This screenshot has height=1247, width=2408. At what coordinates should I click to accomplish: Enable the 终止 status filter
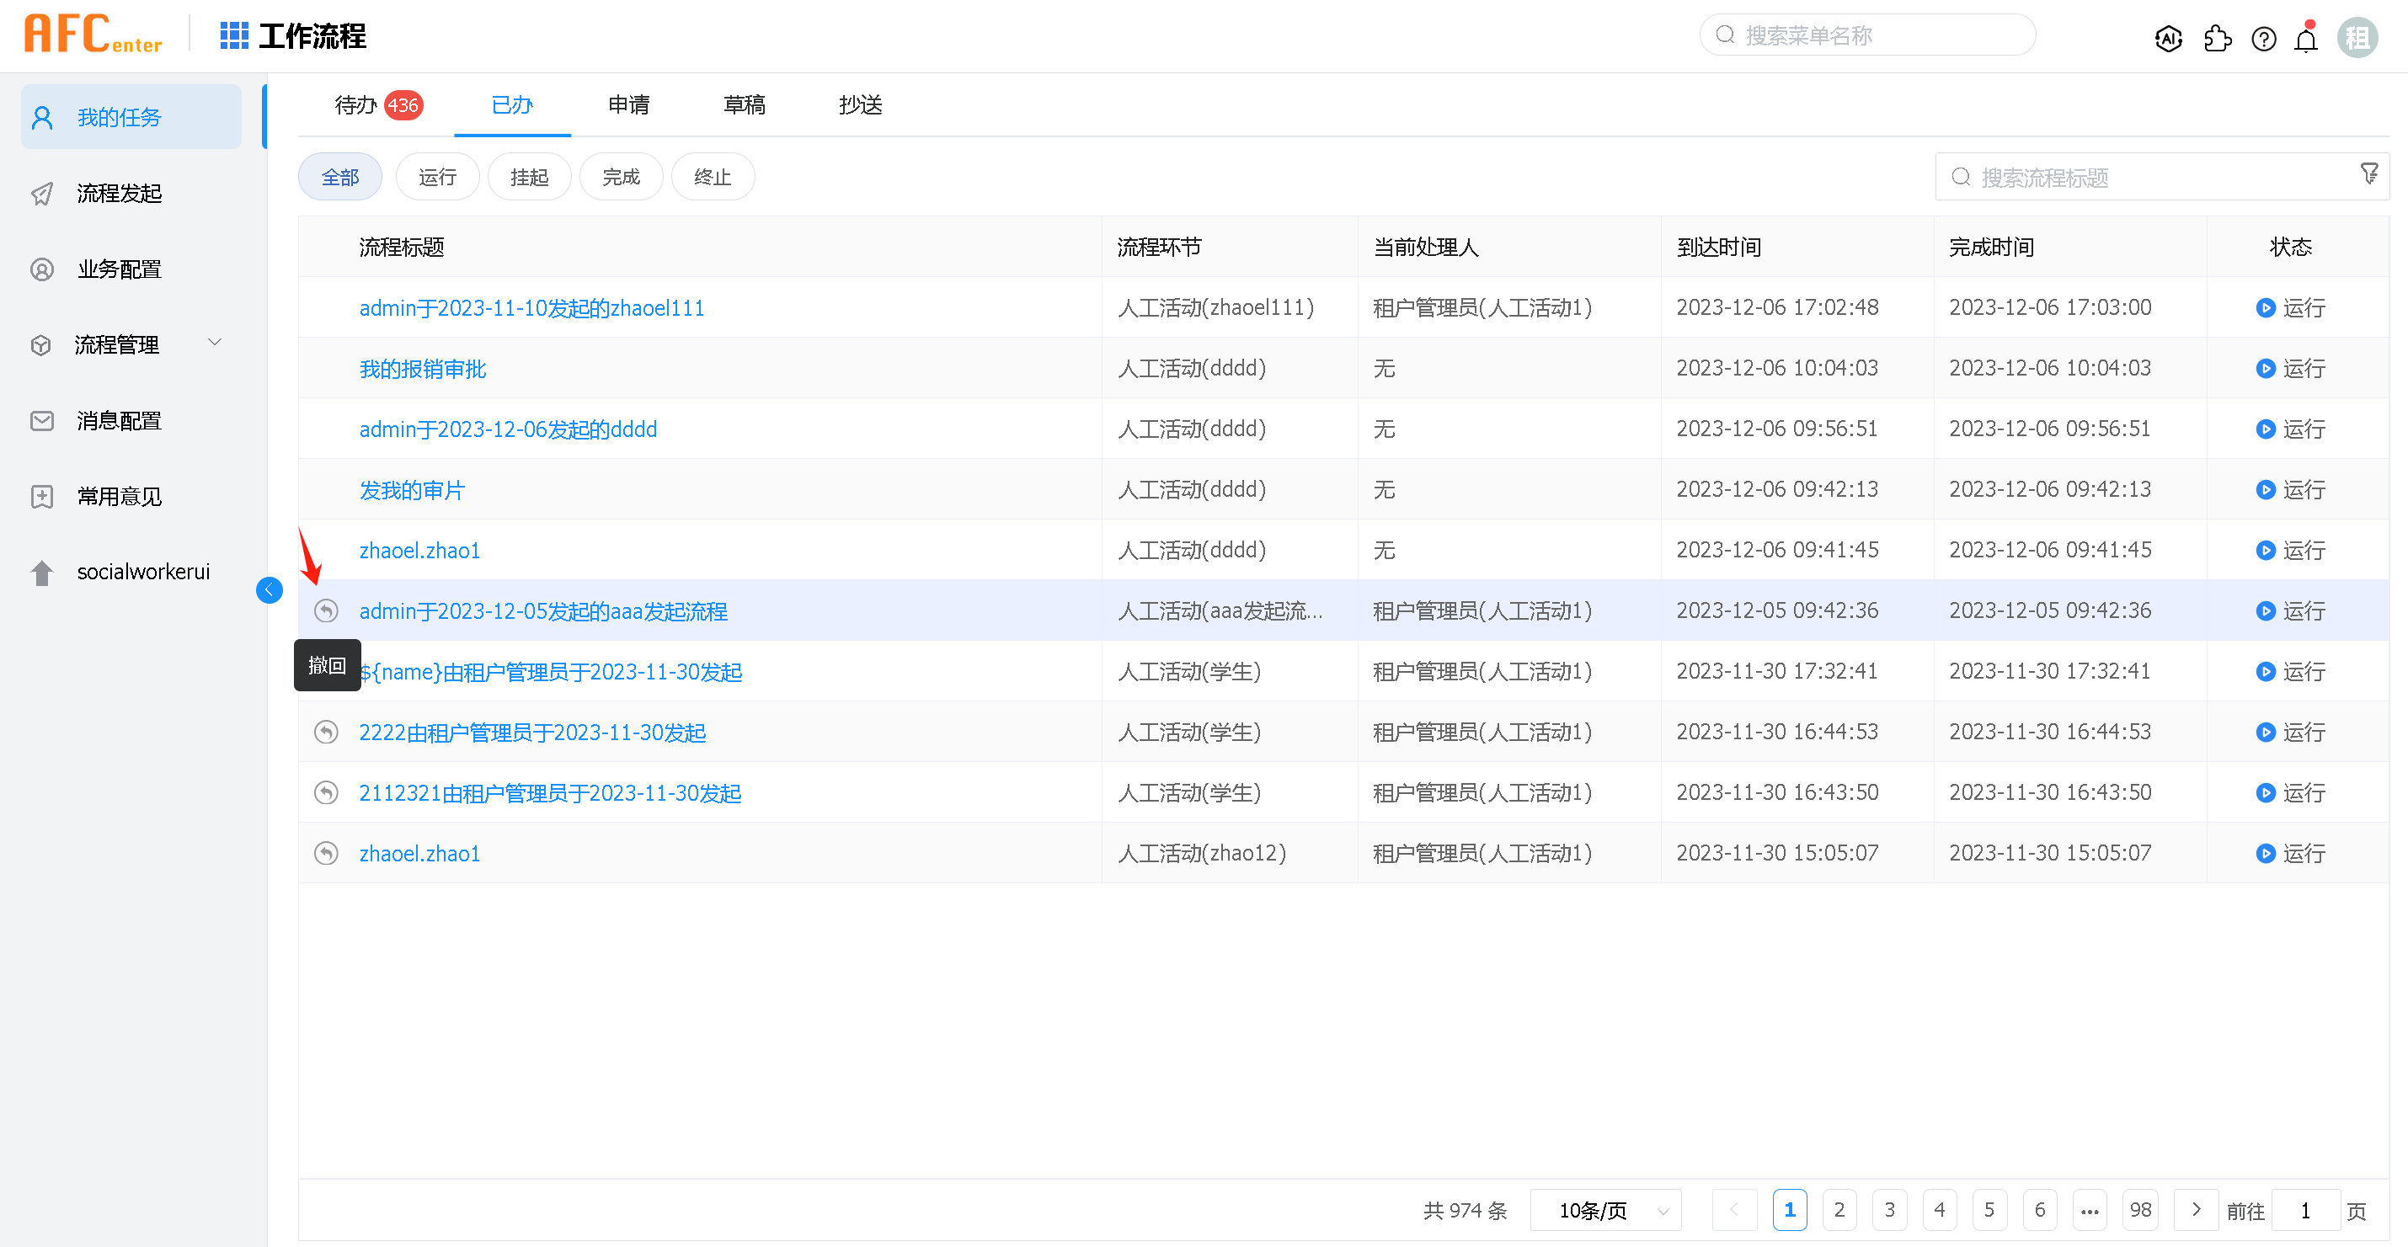[x=713, y=176]
